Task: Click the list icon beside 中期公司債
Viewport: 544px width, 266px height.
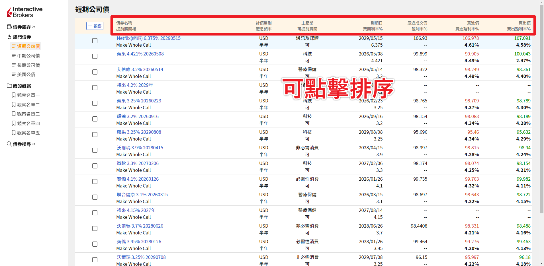Action: (x=13, y=55)
